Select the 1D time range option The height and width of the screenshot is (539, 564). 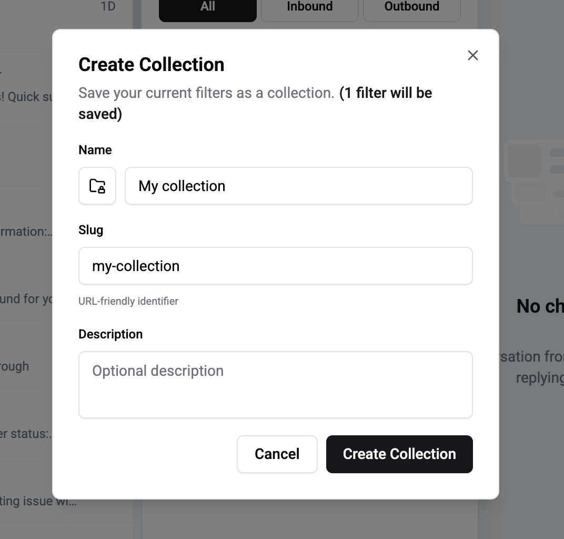pos(107,6)
